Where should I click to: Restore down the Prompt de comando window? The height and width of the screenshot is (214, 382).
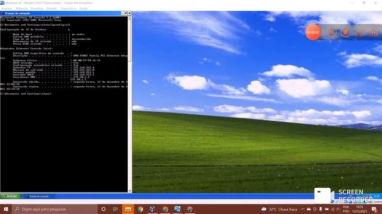[x=126, y=13]
